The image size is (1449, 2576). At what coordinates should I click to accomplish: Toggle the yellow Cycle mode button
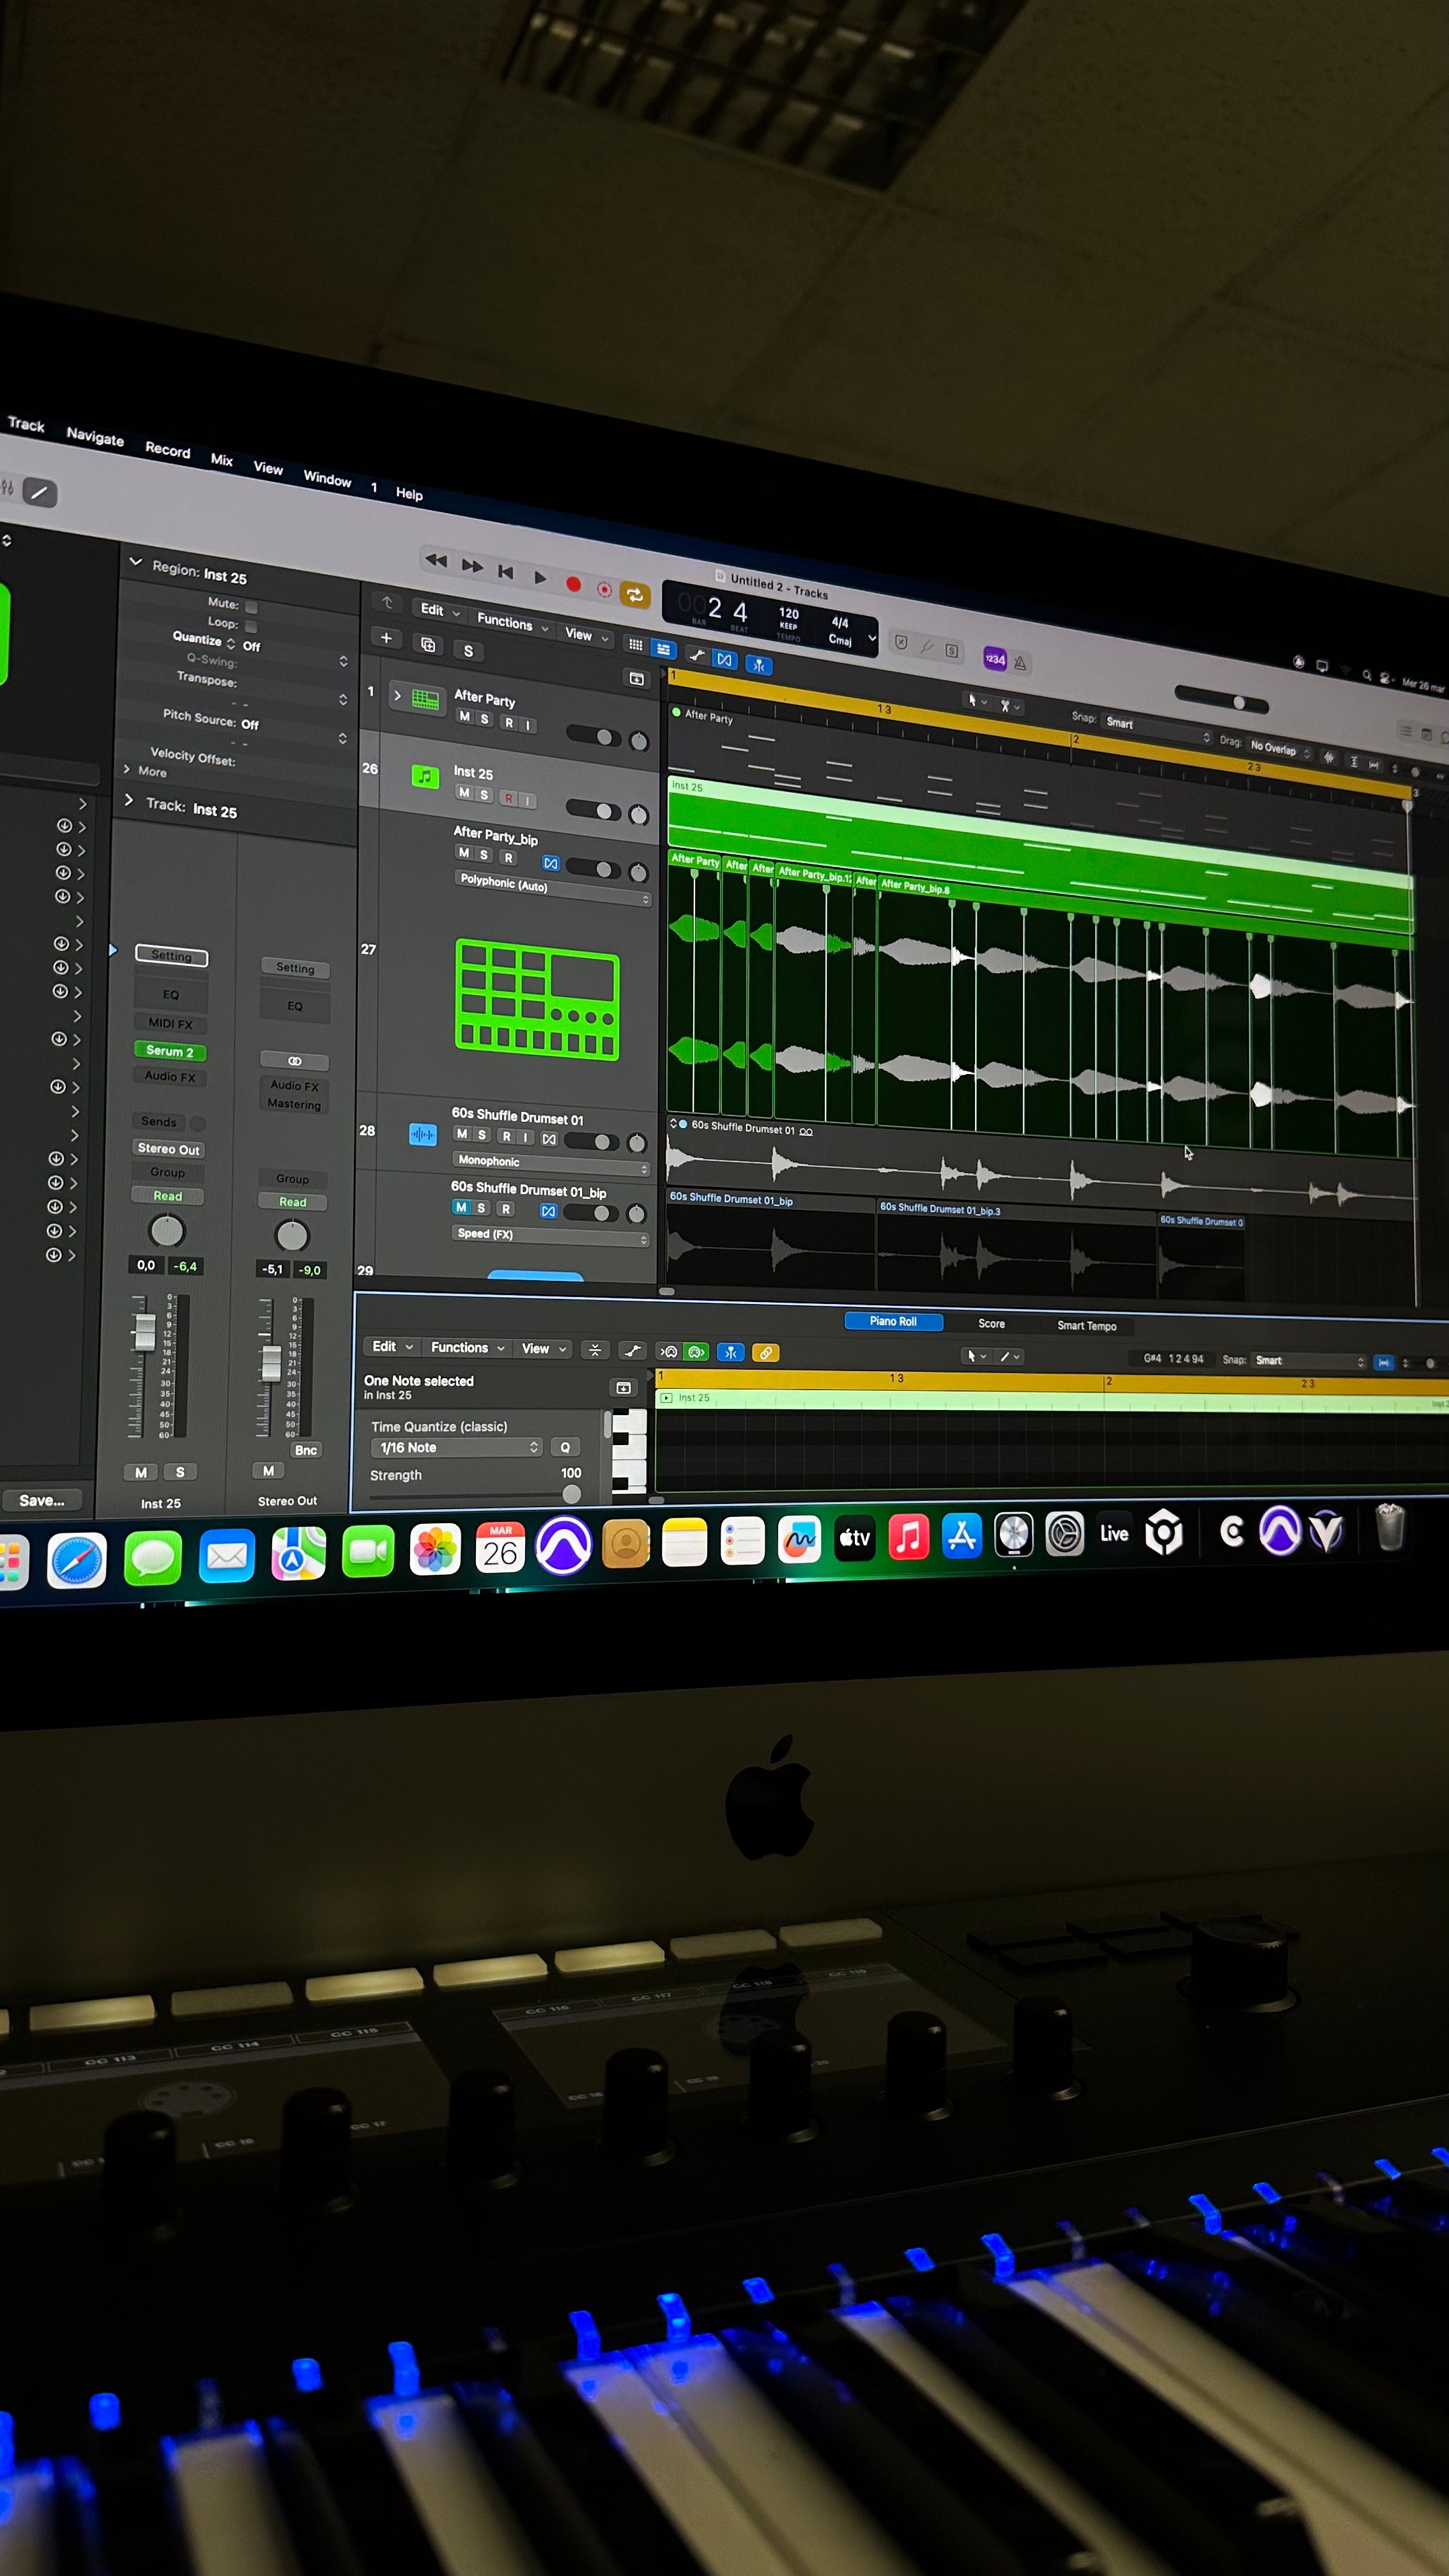634,595
